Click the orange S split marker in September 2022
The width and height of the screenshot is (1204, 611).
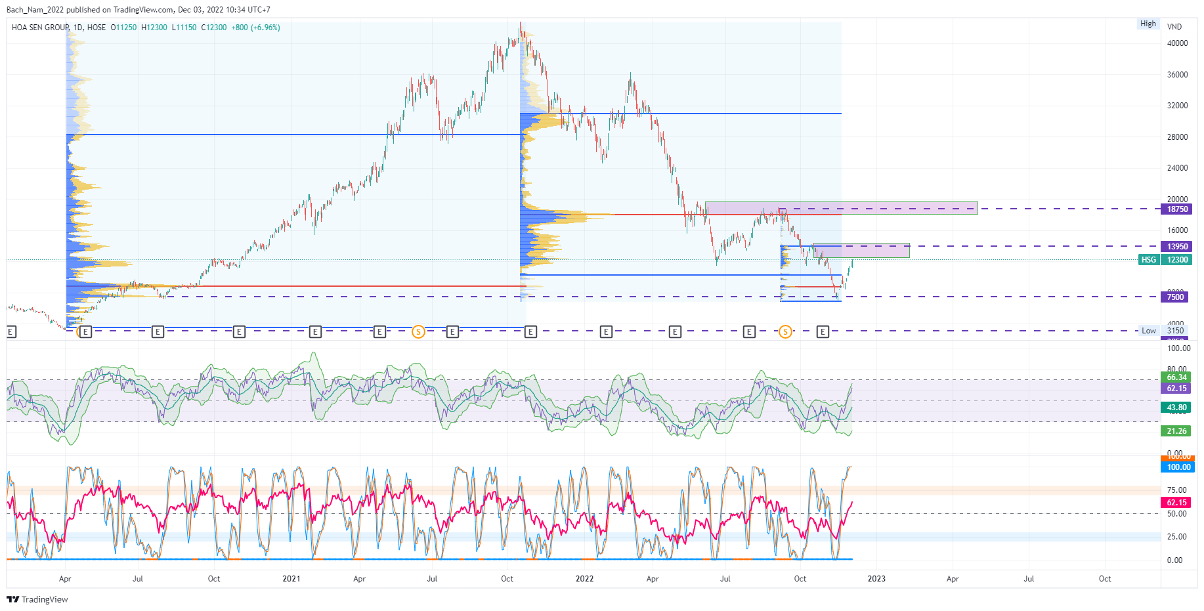(785, 332)
